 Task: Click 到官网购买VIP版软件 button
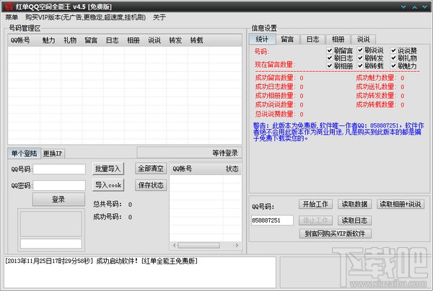(x=336, y=233)
